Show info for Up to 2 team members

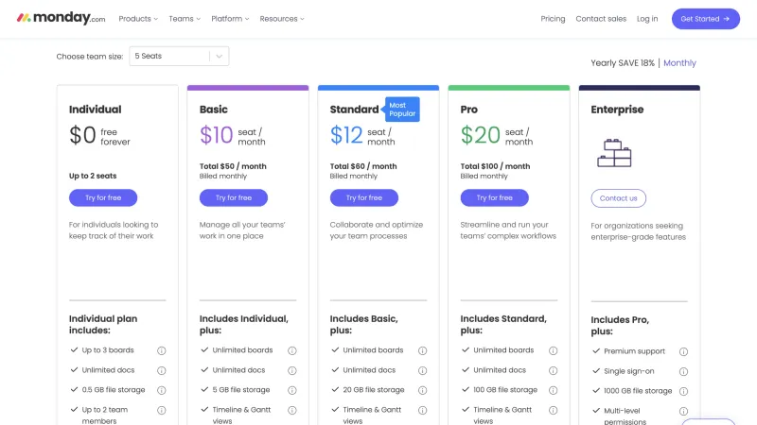(162, 411)
